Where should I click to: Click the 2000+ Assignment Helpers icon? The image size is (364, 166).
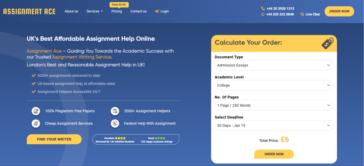click(114, 111)
